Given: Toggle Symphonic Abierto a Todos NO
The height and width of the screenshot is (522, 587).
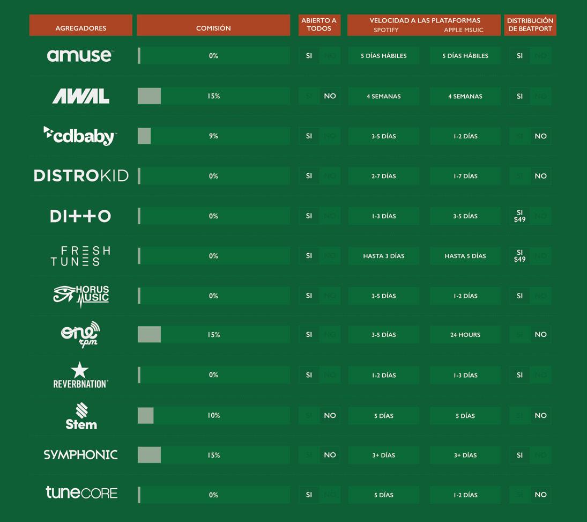Looking at the screenshot, I should [x=330, y=454].
